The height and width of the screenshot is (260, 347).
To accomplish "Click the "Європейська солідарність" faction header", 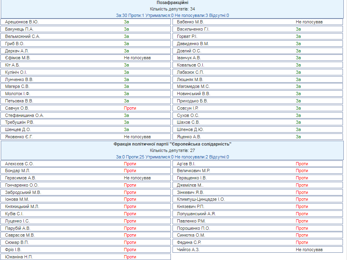I will (x=172, y=144).
